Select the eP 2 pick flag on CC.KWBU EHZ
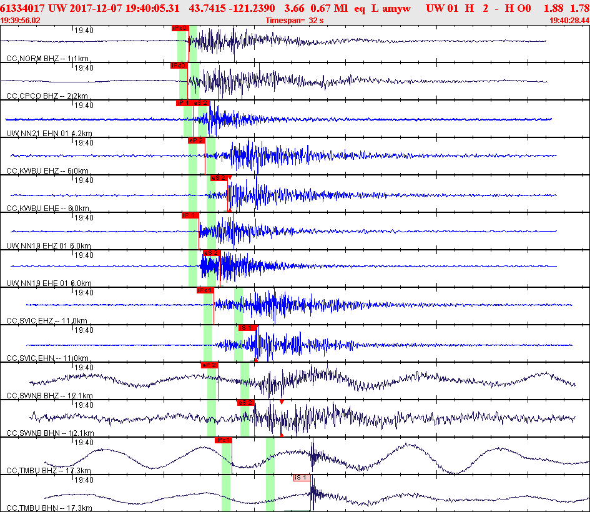Image resolution: width=590 pixels, height=512 pixels. point(196,140)
